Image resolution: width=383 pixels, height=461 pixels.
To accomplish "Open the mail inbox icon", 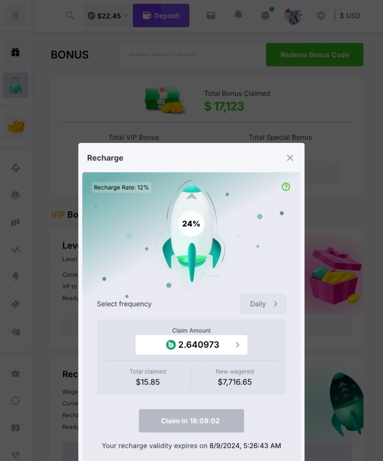I will [211, 15].
